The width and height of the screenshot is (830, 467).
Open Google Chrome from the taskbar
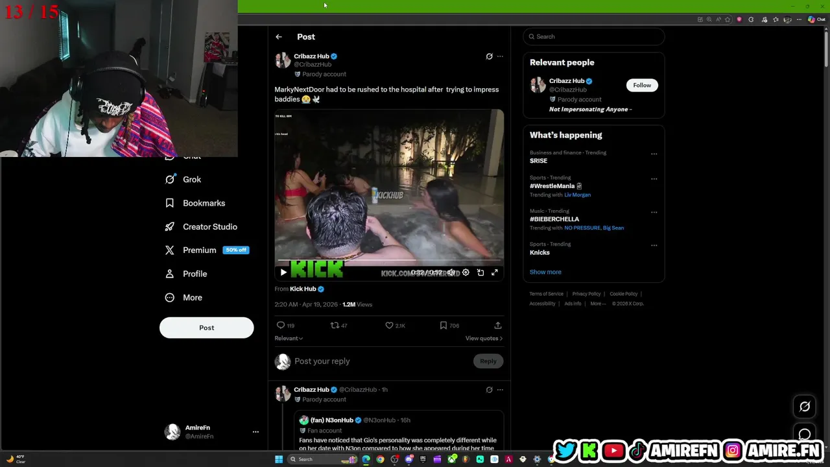click(381, 459)
